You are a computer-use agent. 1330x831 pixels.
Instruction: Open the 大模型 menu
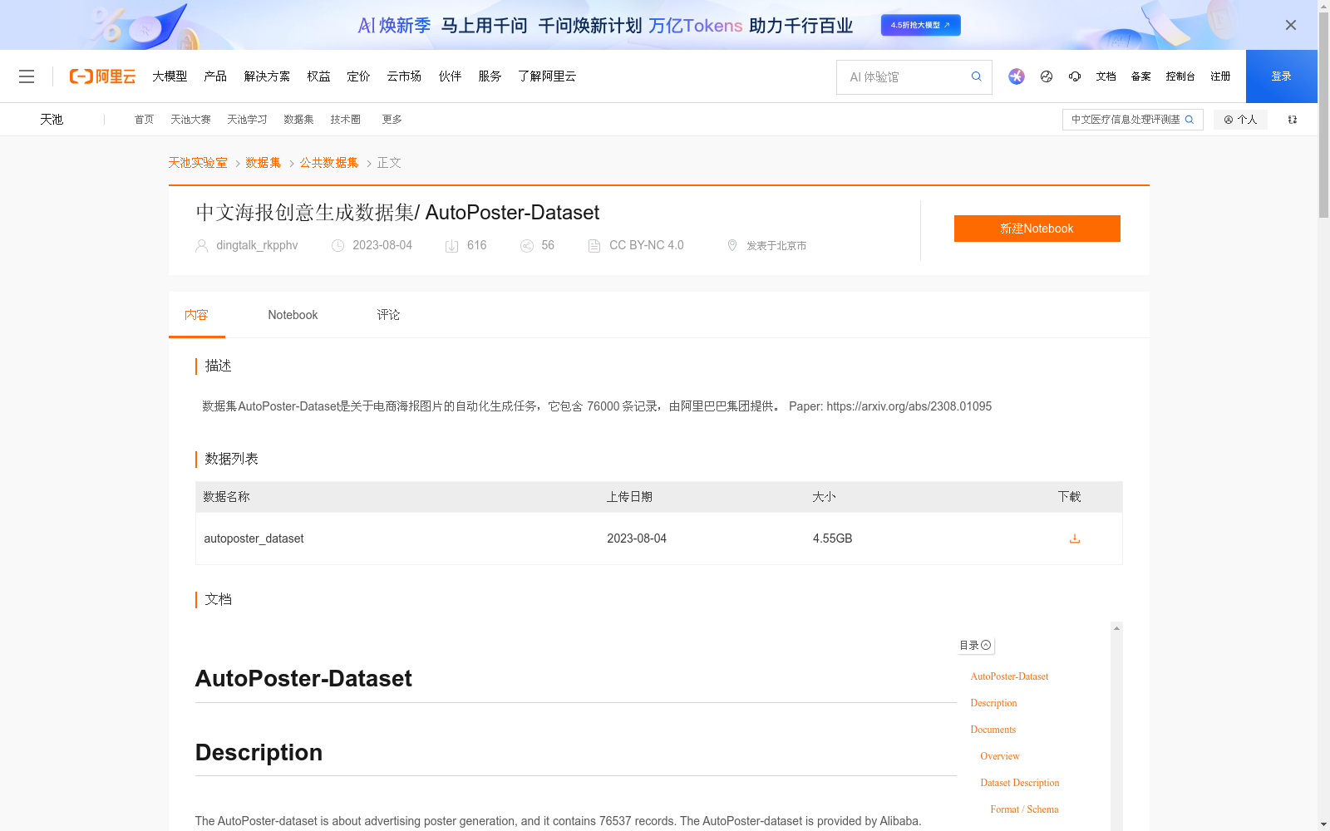coord(170,76)
